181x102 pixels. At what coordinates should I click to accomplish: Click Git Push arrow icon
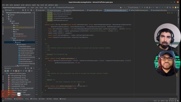(x=165, y=8)
